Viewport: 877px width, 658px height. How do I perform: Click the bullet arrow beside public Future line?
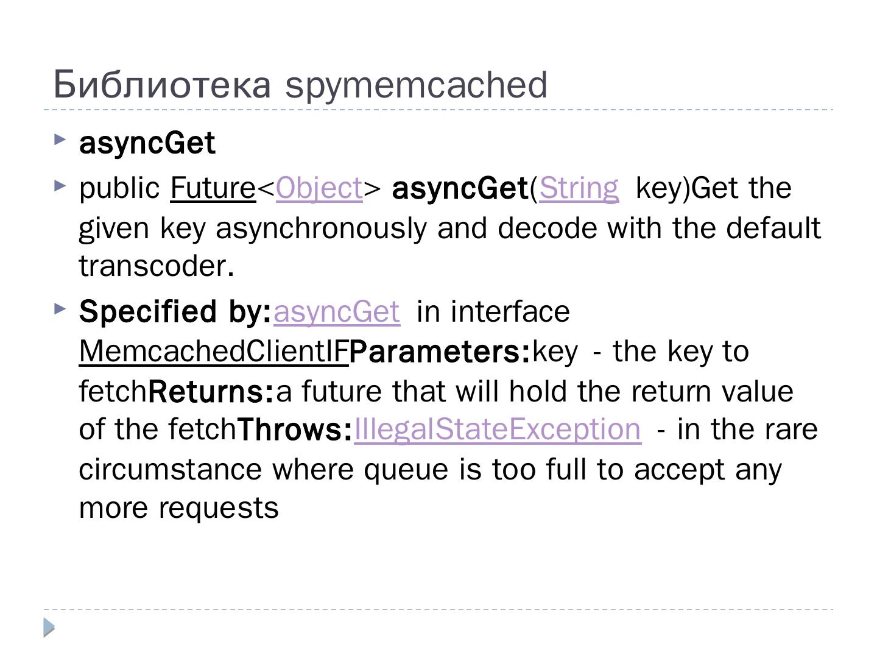tap(60, 185)
